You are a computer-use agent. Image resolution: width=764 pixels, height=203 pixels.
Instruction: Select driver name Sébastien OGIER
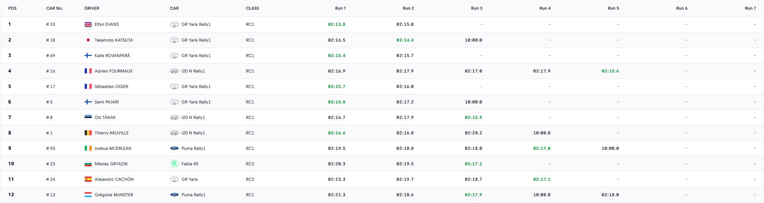pos(111,86)
